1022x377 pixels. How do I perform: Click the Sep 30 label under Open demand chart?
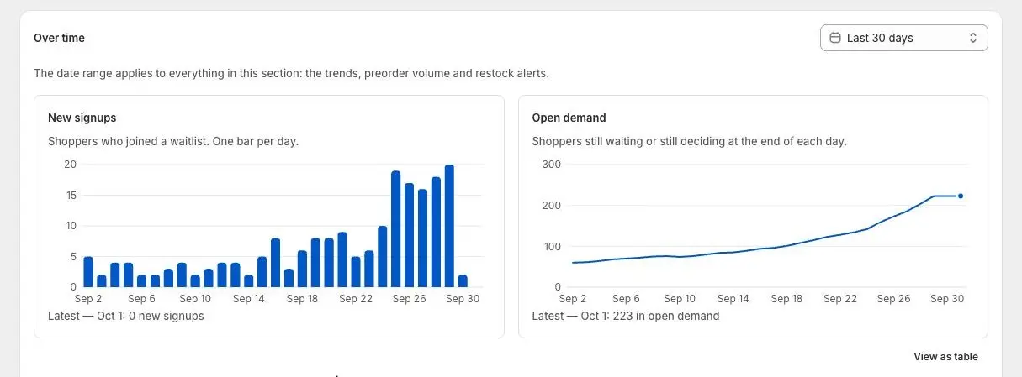[946, 298]
